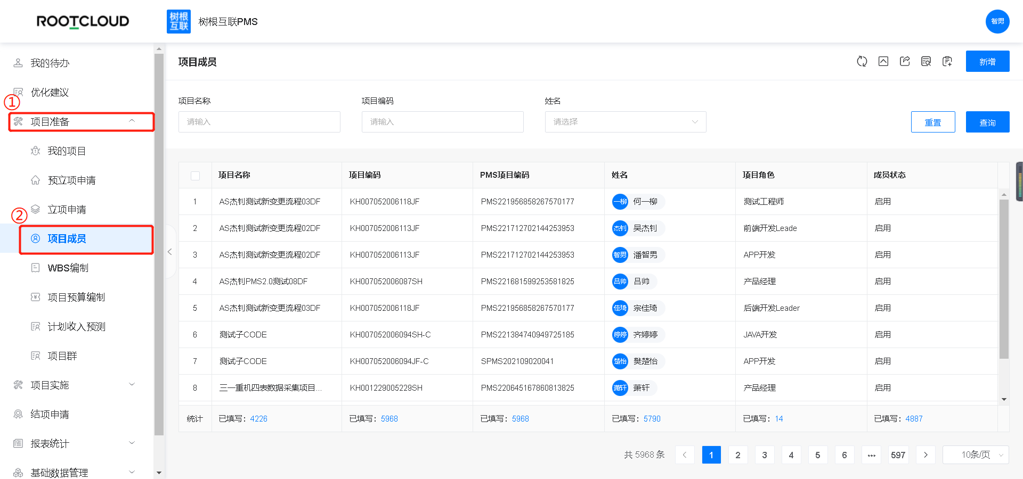Open 计划收入预测 in the sidebar
1023x479 pixels.
76,326
